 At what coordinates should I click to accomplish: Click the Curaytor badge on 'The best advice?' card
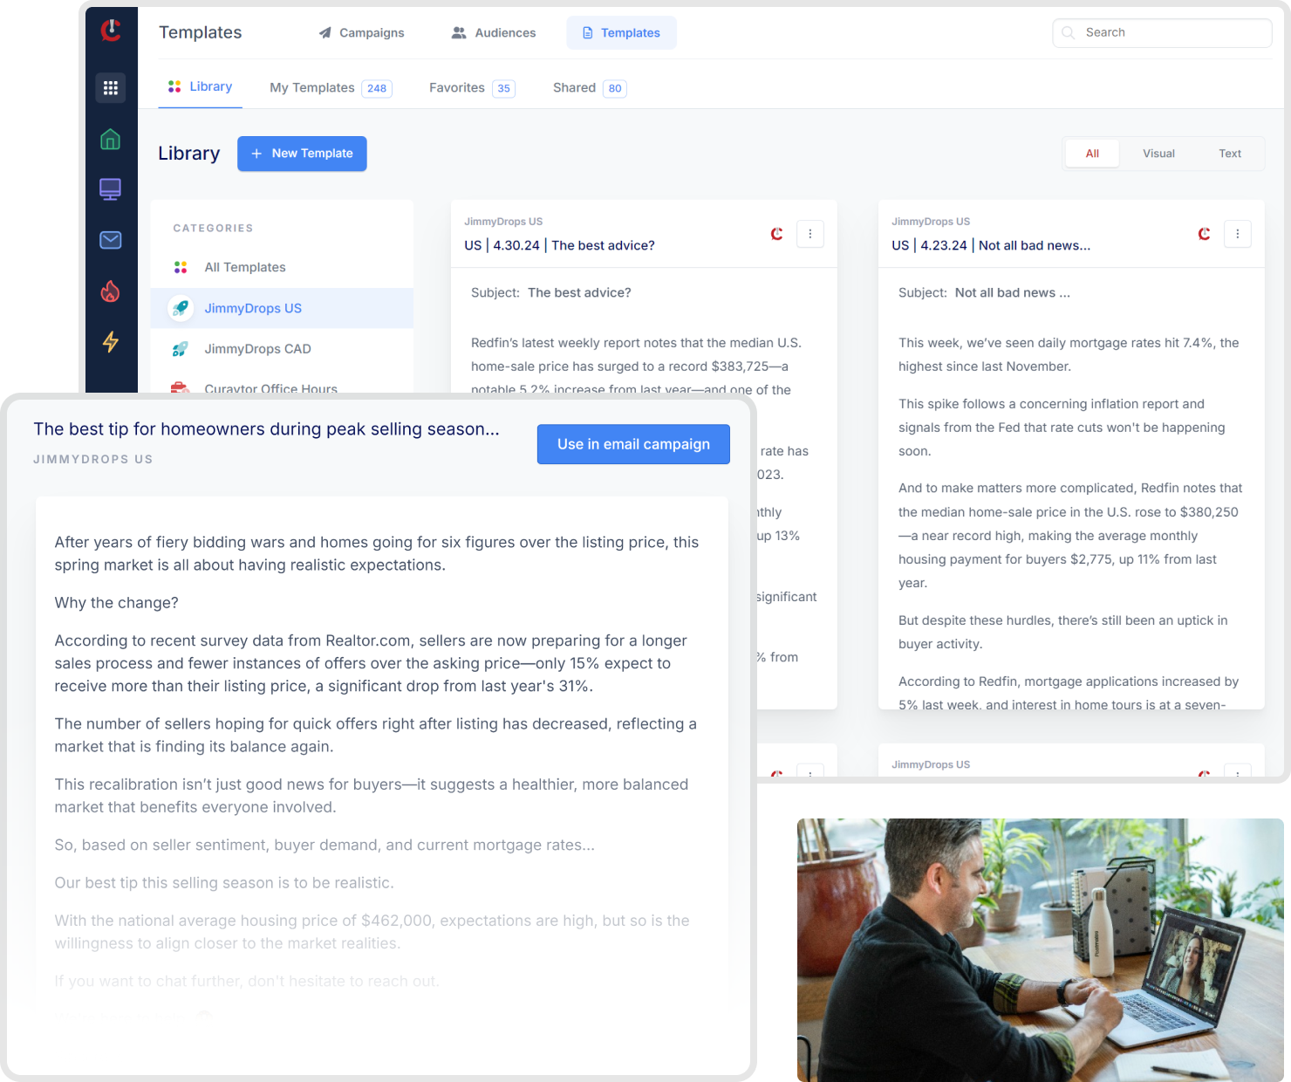click(x=776, y=234)
